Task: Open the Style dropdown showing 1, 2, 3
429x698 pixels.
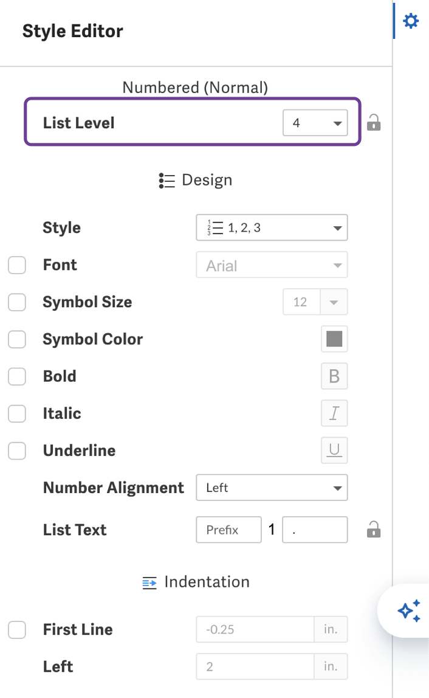Action: (x=272, y=227)
